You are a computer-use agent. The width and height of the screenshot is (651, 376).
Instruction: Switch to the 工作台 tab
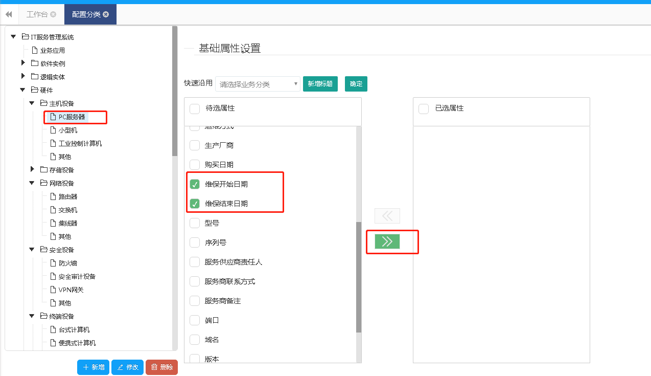(x=38, y=14)
